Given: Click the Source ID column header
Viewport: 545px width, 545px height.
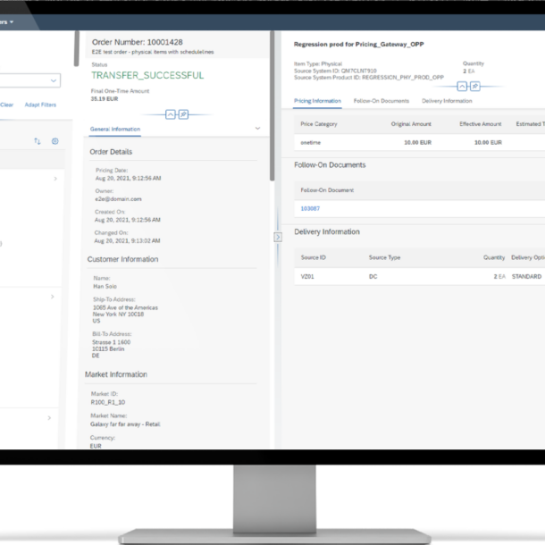Looking at the screenshot, I should click(314, 257).
